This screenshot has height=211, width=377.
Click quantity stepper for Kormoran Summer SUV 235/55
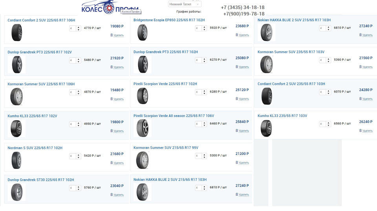[328, 60]
